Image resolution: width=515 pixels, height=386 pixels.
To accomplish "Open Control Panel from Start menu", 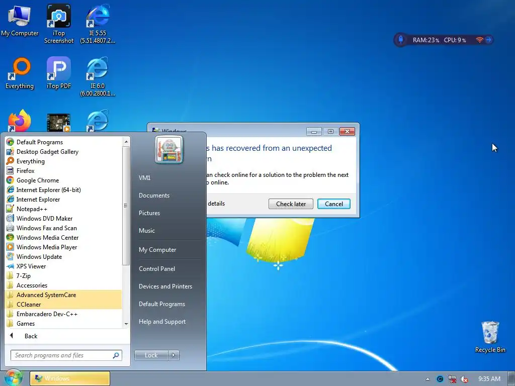I will click(x=157, y=268).
